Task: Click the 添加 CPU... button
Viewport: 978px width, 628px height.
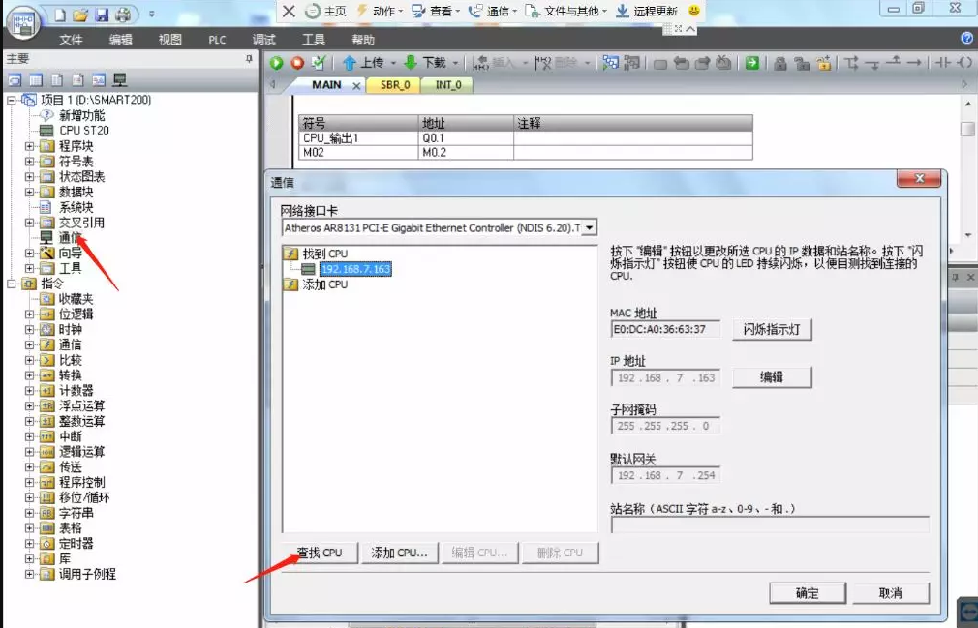Action: pos(399,553)
